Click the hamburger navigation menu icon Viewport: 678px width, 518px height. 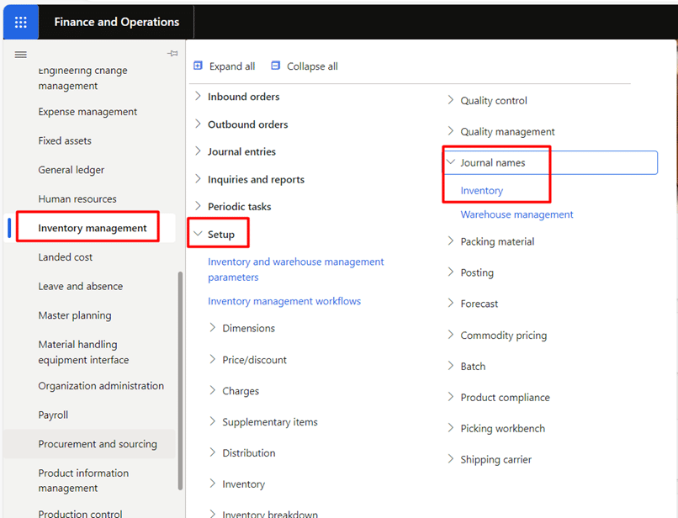pyautogui.click(x=21, y=55)
